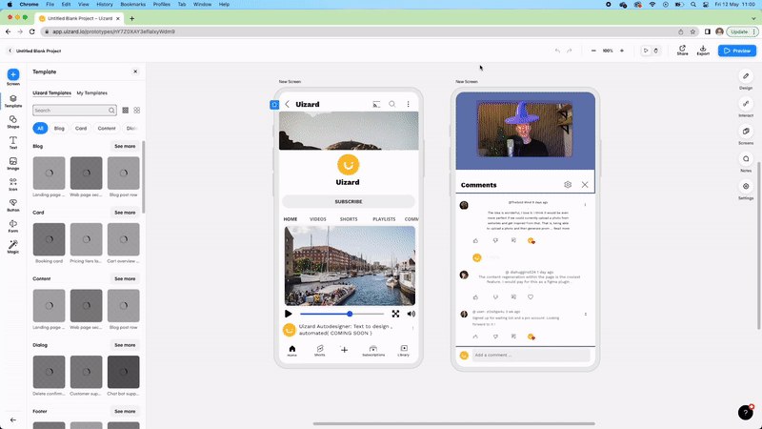Add a new Screen with plus button
This screenshot has height=429, width=762.
pyautogui.click(x=13, y=75)
